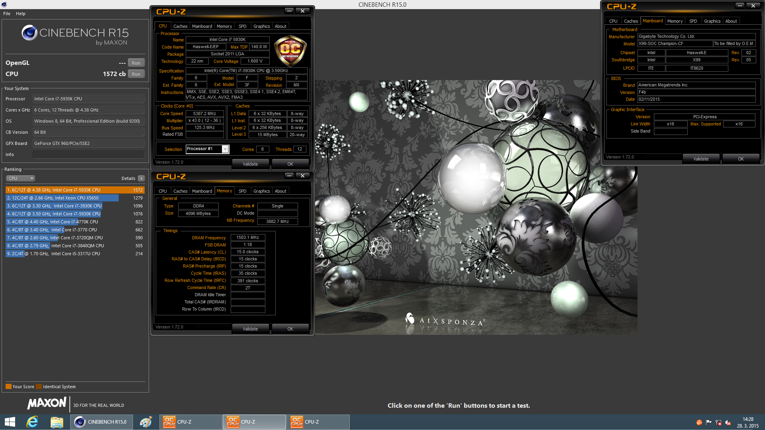Select ranking row Intel Core i5-3317U CPU
Image resolution: width=765 pixels, height=430 pixels.
pos(75,254)
